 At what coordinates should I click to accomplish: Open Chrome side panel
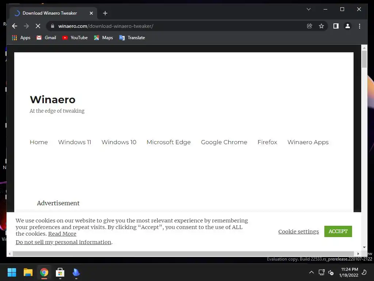pos(336,26)
